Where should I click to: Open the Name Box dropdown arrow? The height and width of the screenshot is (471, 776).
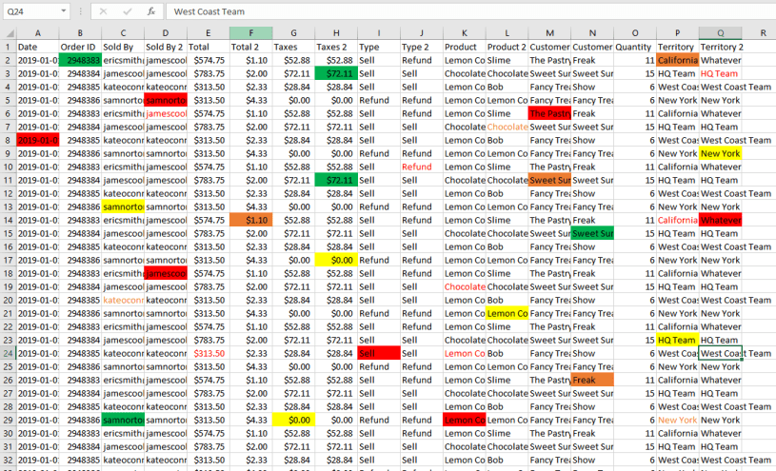63,11
